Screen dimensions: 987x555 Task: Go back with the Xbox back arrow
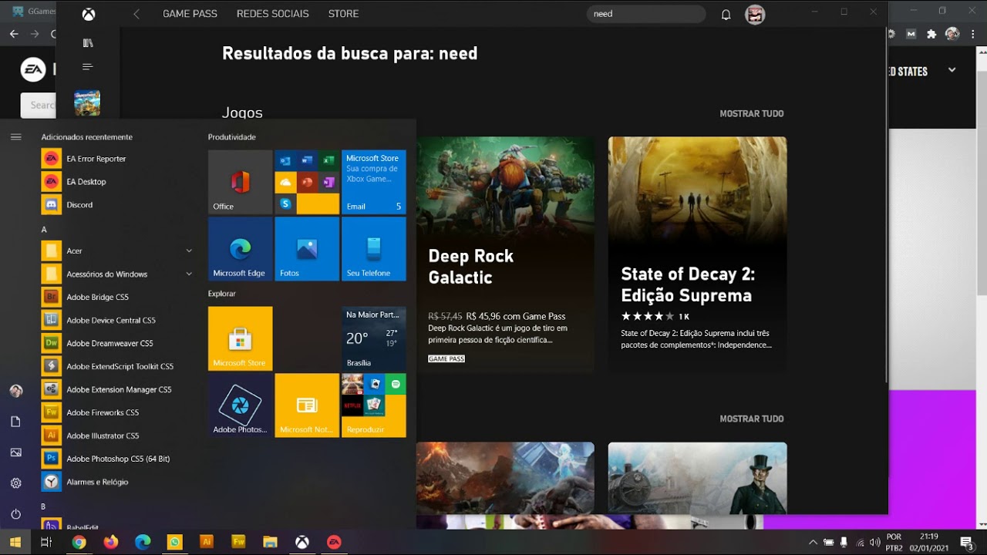point(136,14)
